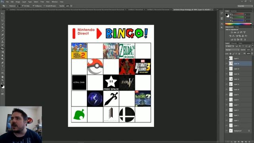Open the tool preset picker dropdown

5,6
